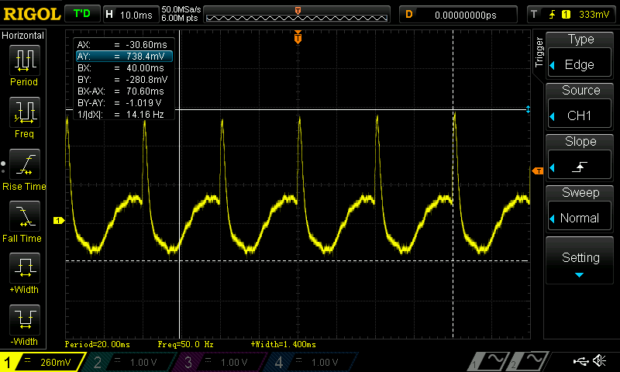Change the trigger Slope rising edge option
The height and width of the screenshot is (372, 620).
[580, 159]
